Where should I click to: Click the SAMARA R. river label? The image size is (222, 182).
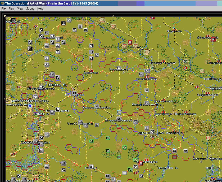tap(57, 85)
